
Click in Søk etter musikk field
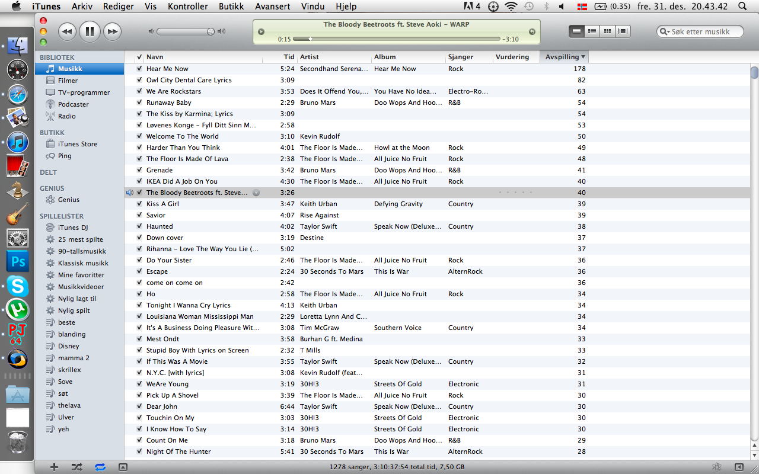(x=706, y=31)
